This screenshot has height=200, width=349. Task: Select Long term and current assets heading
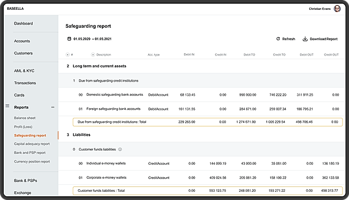(100, 66)
